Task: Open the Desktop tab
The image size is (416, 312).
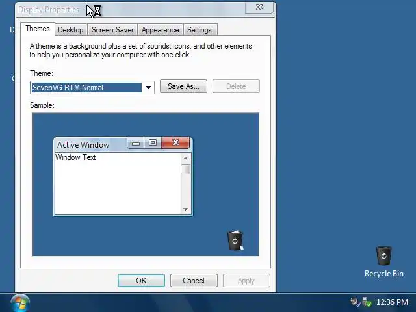Action: click(71, 30)
